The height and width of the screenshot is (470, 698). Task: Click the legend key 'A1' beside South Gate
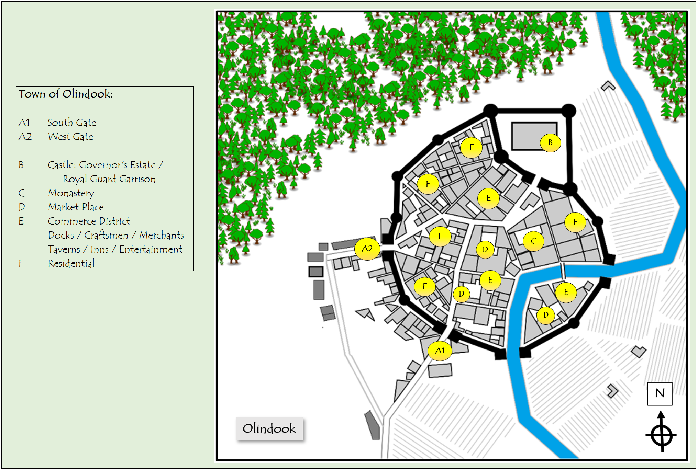[x=24, y=123]
